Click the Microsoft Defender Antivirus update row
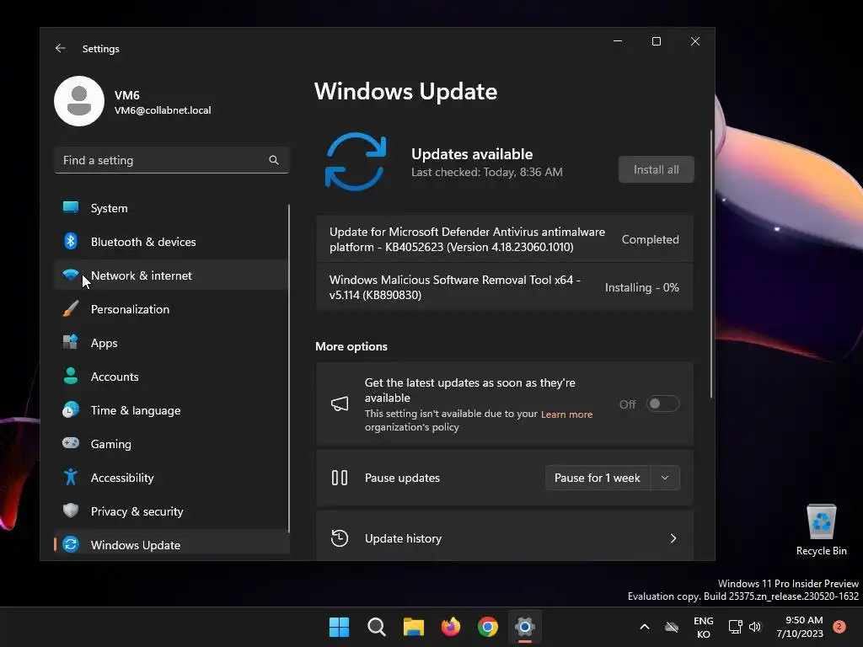 (504, 239)
